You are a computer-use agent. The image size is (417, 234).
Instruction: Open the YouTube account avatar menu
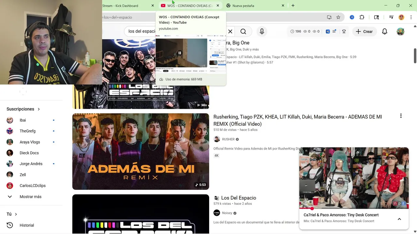click(400, 32)
